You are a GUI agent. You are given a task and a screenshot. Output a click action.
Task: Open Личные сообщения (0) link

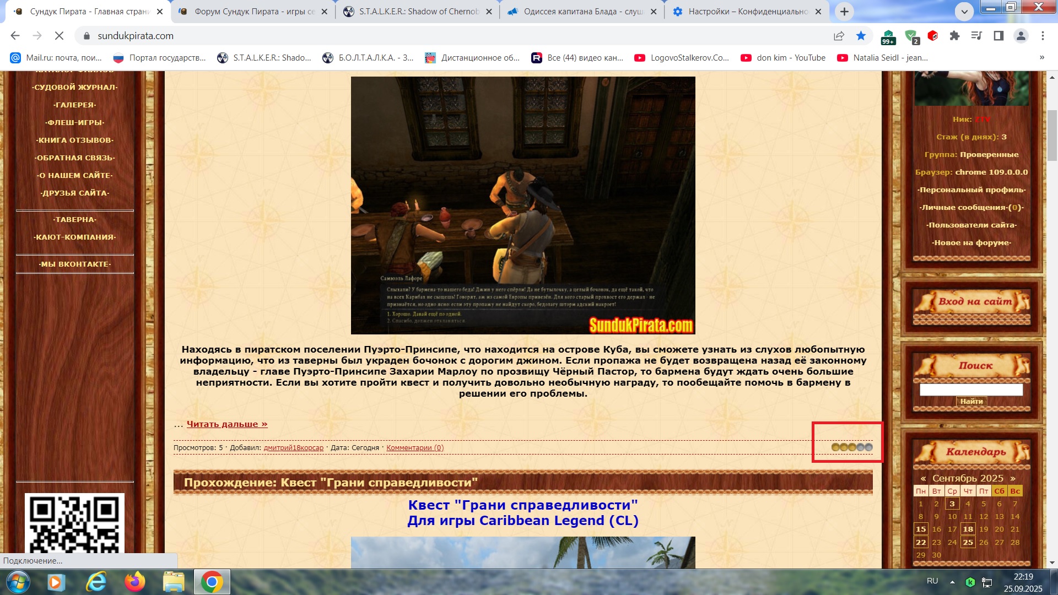pos(971,207)
